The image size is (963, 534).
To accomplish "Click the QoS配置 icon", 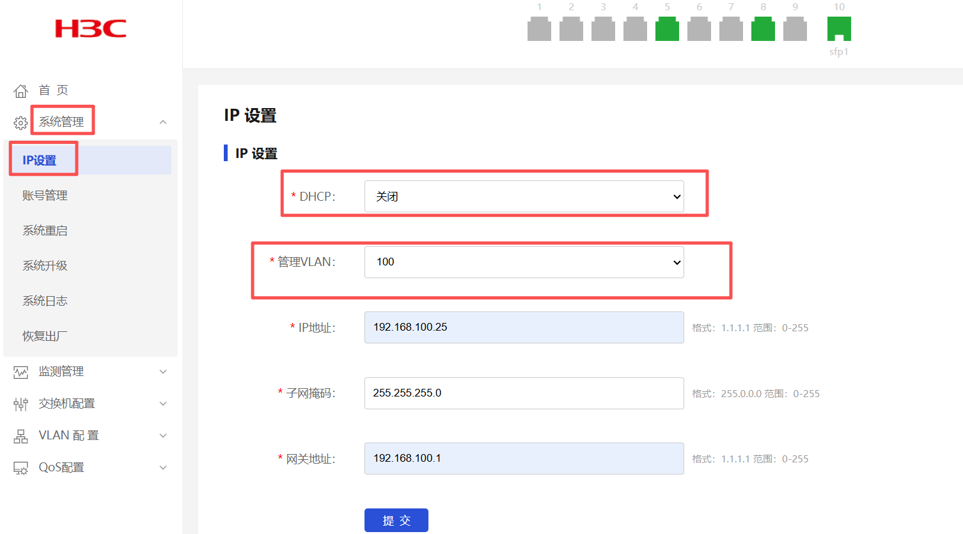I will click(x=21, y=468).
